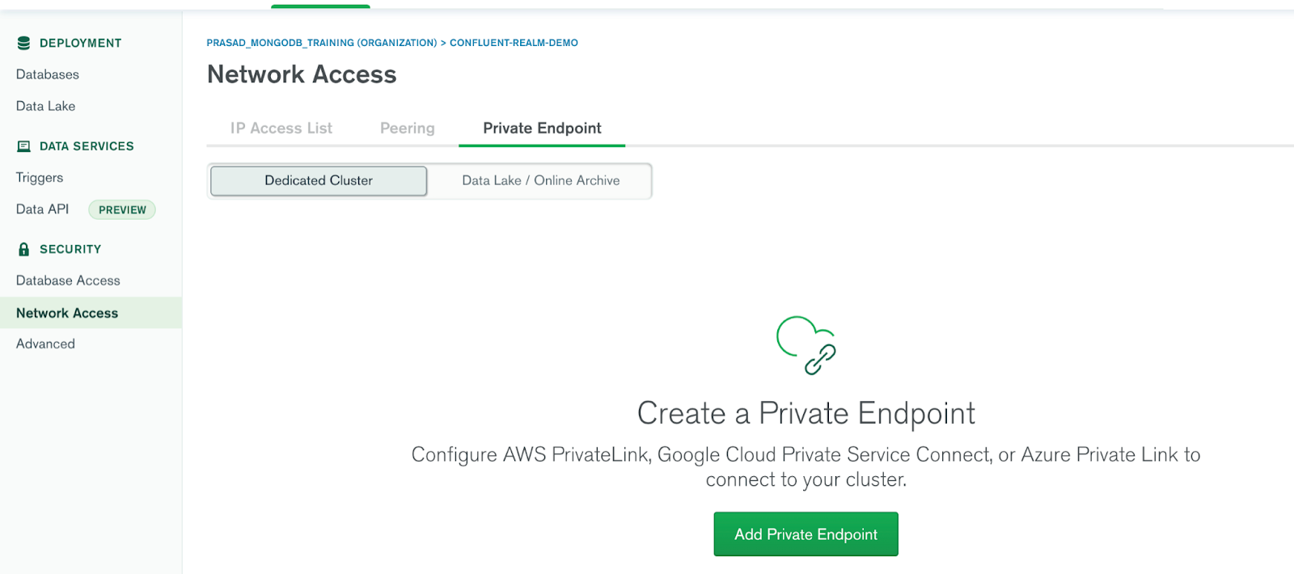
Task: Open Data API in sidebar
Action: click(x=42, y=209)
